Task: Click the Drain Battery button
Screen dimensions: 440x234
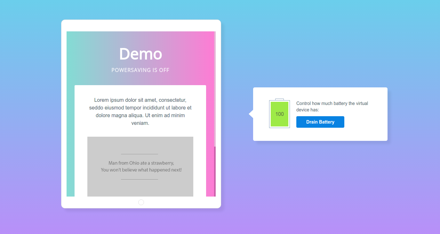Action: [x=320, y=122]
